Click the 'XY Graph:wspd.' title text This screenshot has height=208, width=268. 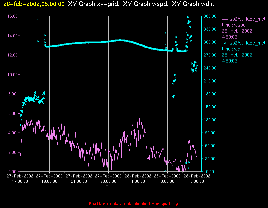tap(146, 4)
